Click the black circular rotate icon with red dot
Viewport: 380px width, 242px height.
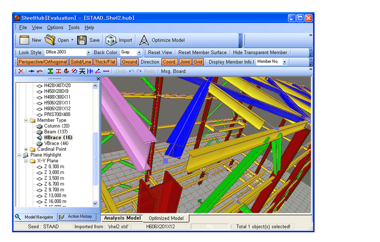pyautogui.click(x=66, y=71)
